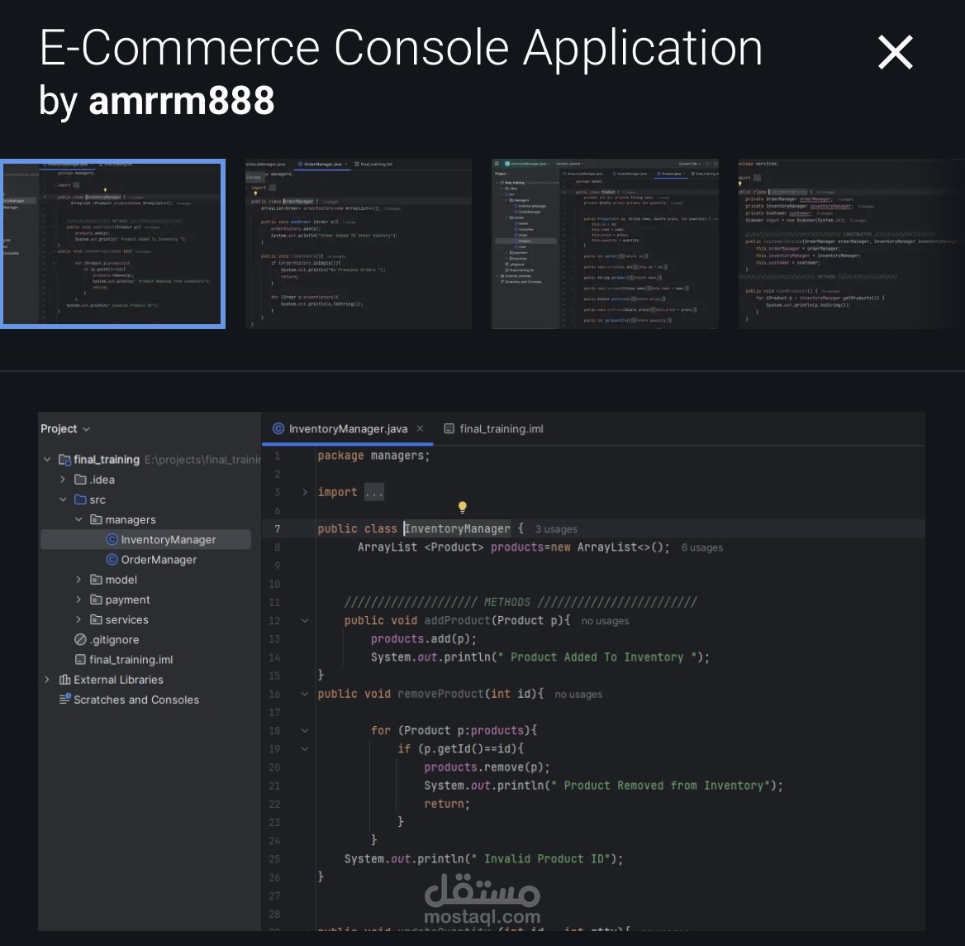Click the OrderManager class icon
Image resolution: width=965 pixels, height=946 pixels.
(x=112, y=560)
